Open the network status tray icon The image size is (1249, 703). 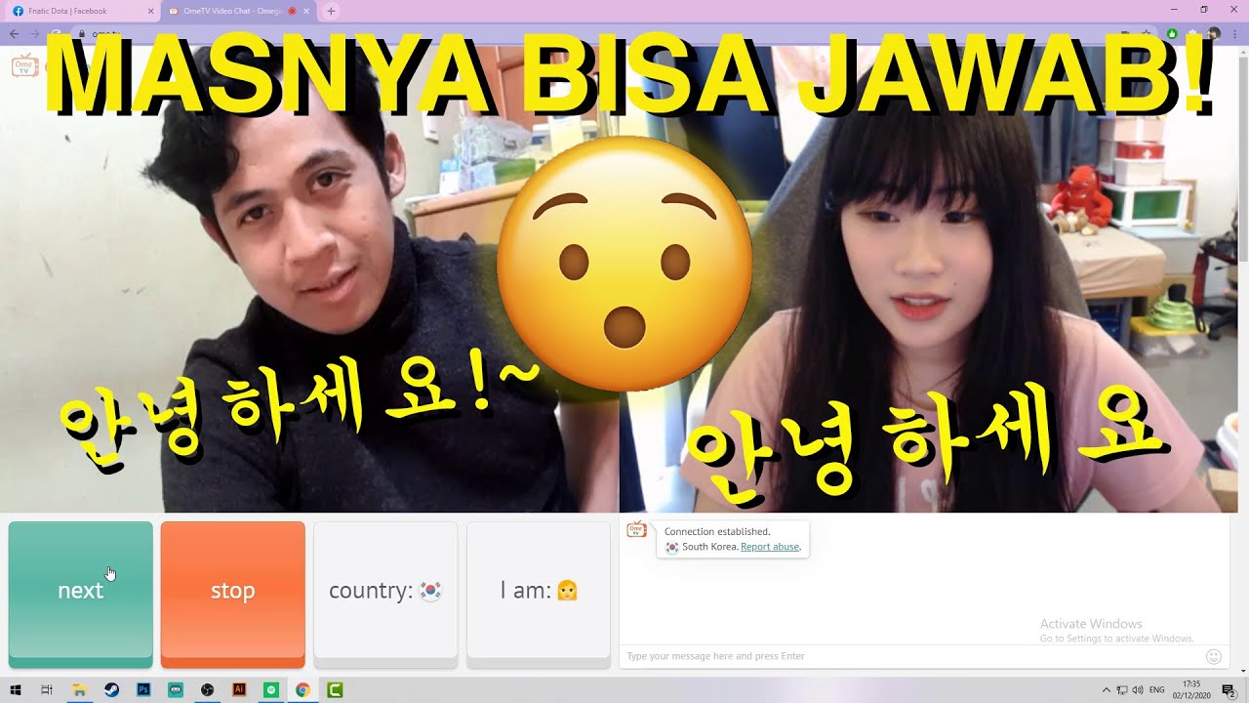pyautogui.click(x=1122, y=690)
